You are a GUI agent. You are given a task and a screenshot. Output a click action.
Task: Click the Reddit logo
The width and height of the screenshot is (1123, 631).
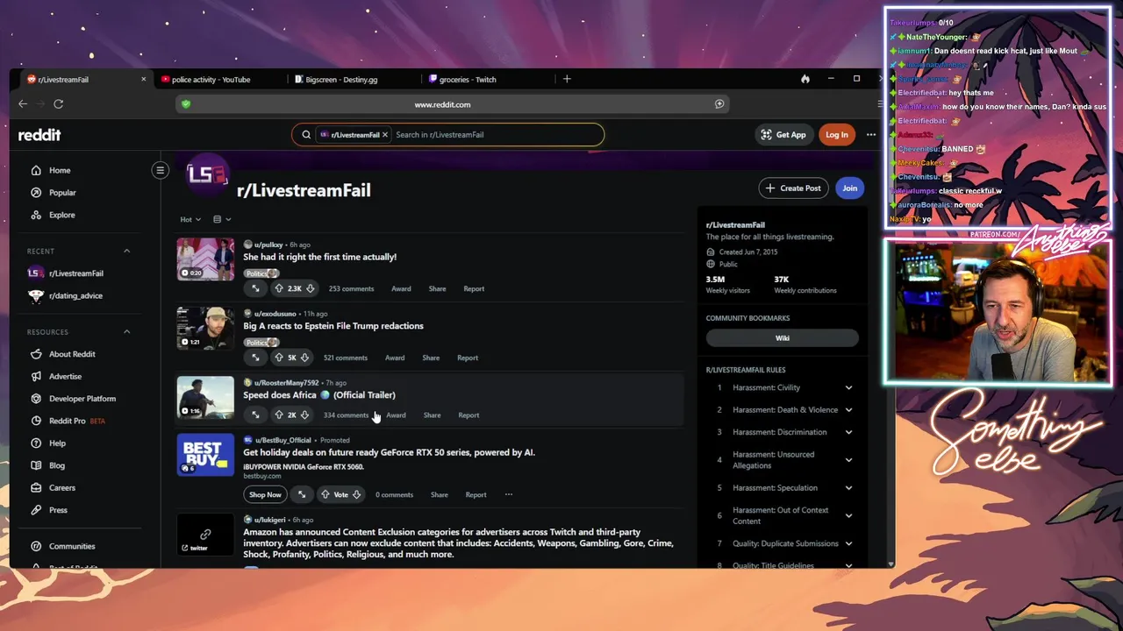(39, 135)
